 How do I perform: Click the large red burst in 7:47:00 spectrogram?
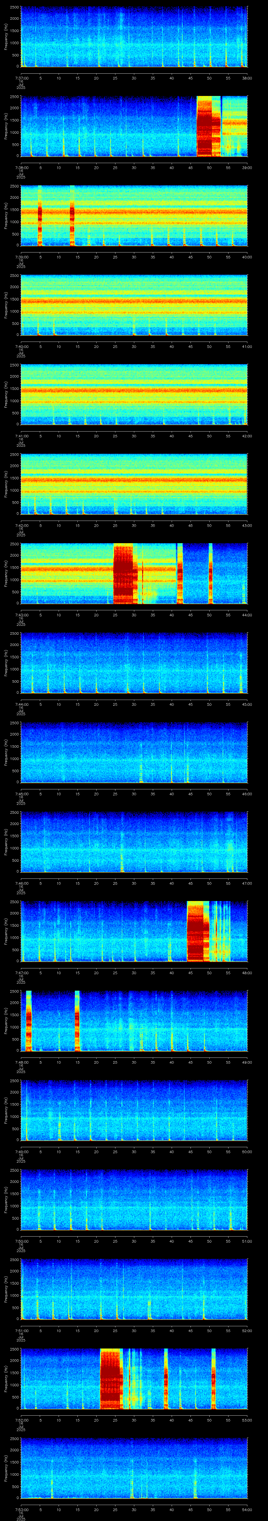[x=198, y=931]
